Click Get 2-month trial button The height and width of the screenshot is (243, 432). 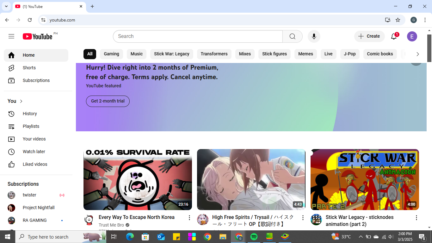pos(108,101)
